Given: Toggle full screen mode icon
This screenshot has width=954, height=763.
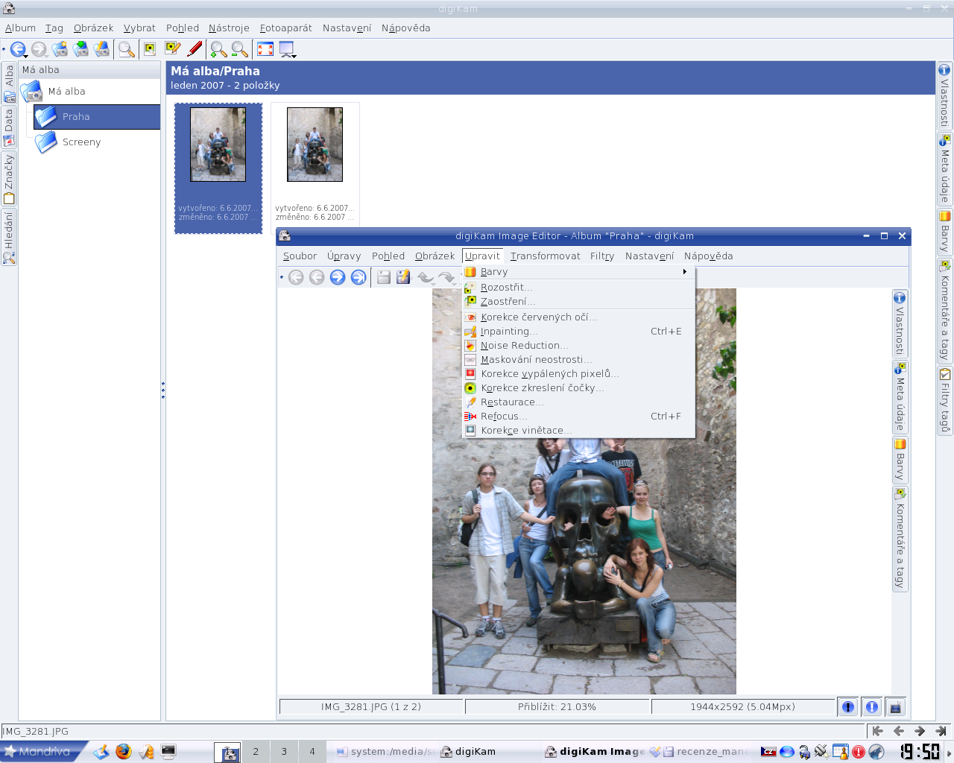Looking at the screenshot, I should pos(265,49).
